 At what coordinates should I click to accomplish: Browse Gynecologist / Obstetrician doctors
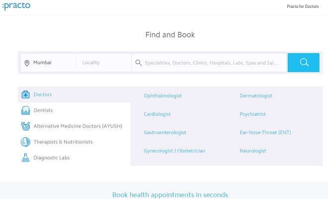click(174, 151)
